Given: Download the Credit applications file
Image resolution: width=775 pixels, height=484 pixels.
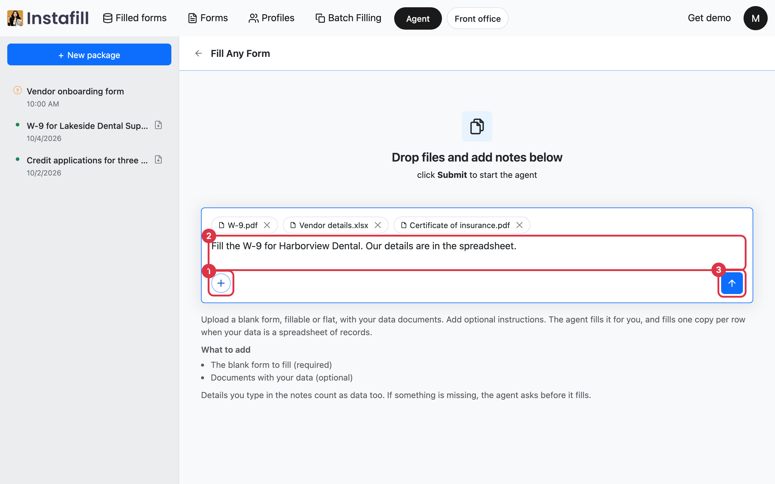Looking at the screenshot, I should pos(158,159).
